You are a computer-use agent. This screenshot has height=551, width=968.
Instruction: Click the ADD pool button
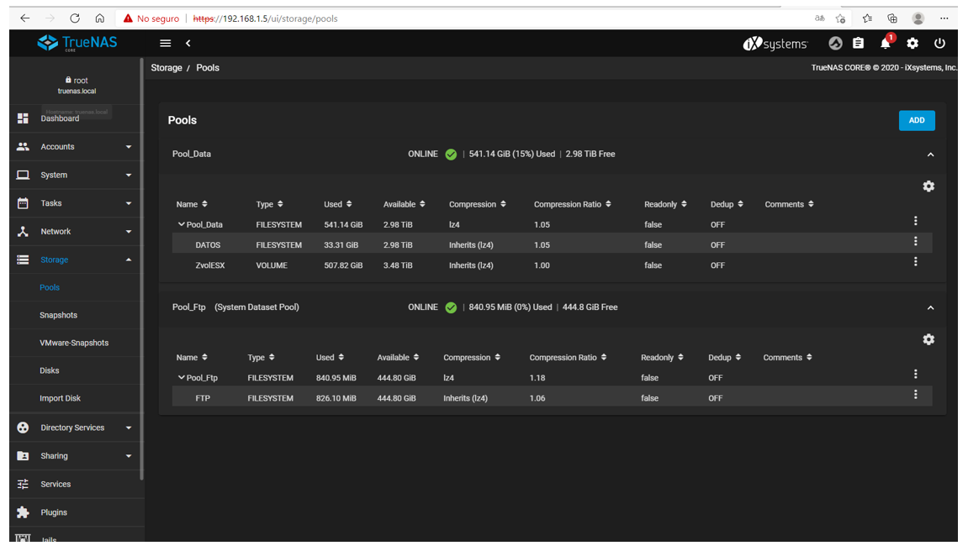click(x=917, y=120)
